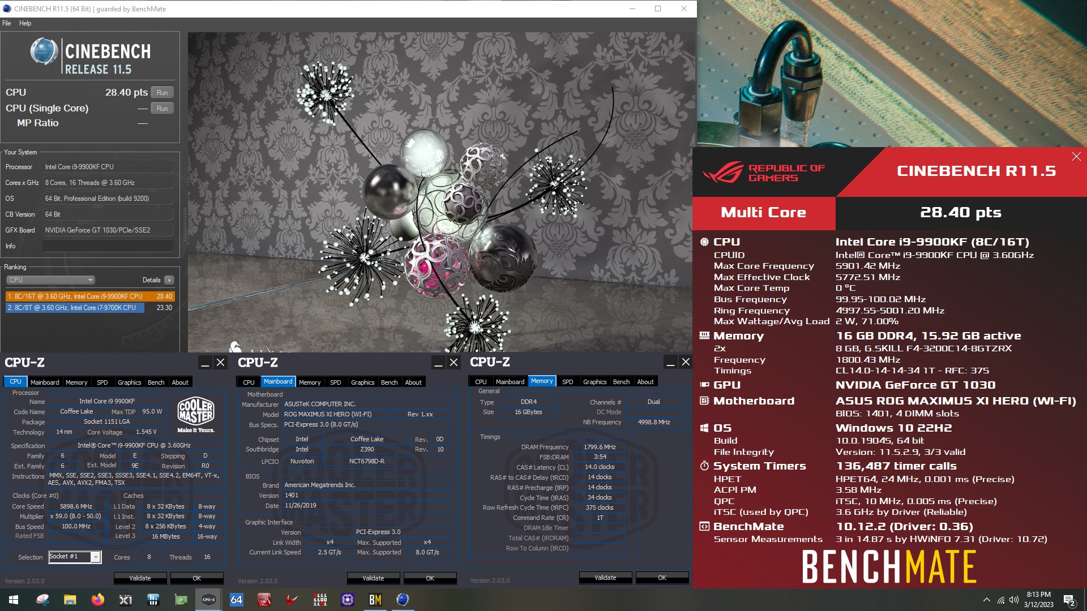Open About tab in the Memory CPU-Z window
The width and height of the screenshot is (1087, 611).
(x=645, y=382)
